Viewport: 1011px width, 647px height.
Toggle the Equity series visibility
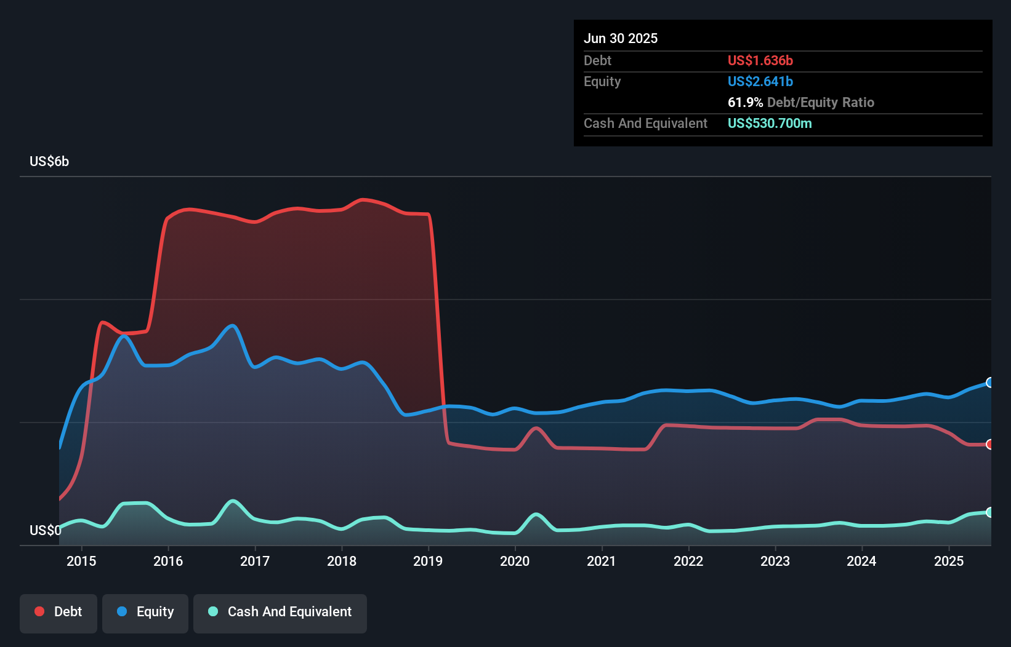145,612
